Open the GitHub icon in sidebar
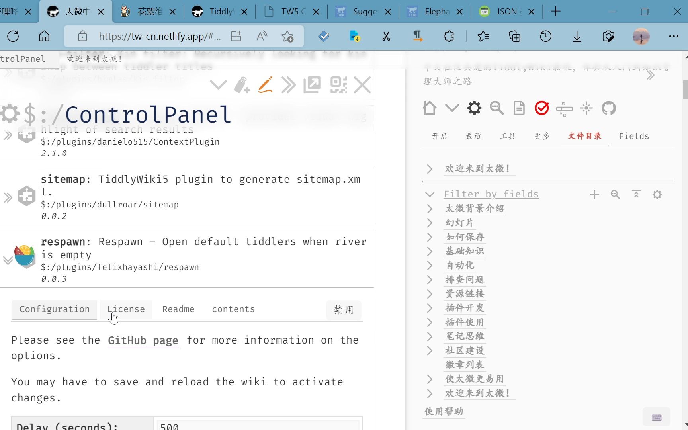 (x=608, y=108)
